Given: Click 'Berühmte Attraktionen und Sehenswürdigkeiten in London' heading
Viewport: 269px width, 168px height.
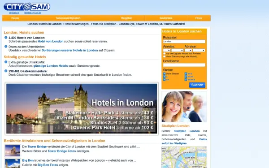Looking at the screenshot, I should 55,141.
